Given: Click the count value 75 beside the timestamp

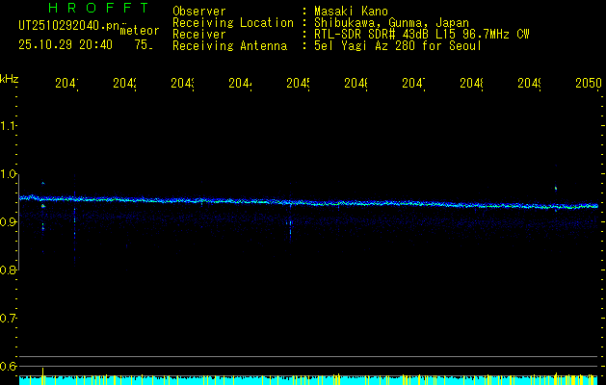Looking at the screenshot, I should (x=144, y=45).
